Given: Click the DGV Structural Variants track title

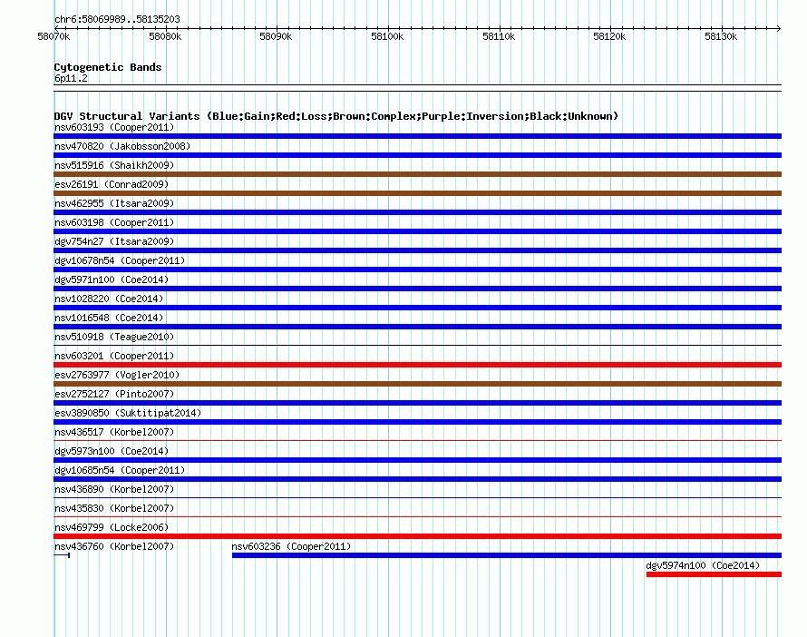Looking at the screenshot, I should tap(336, 116).
